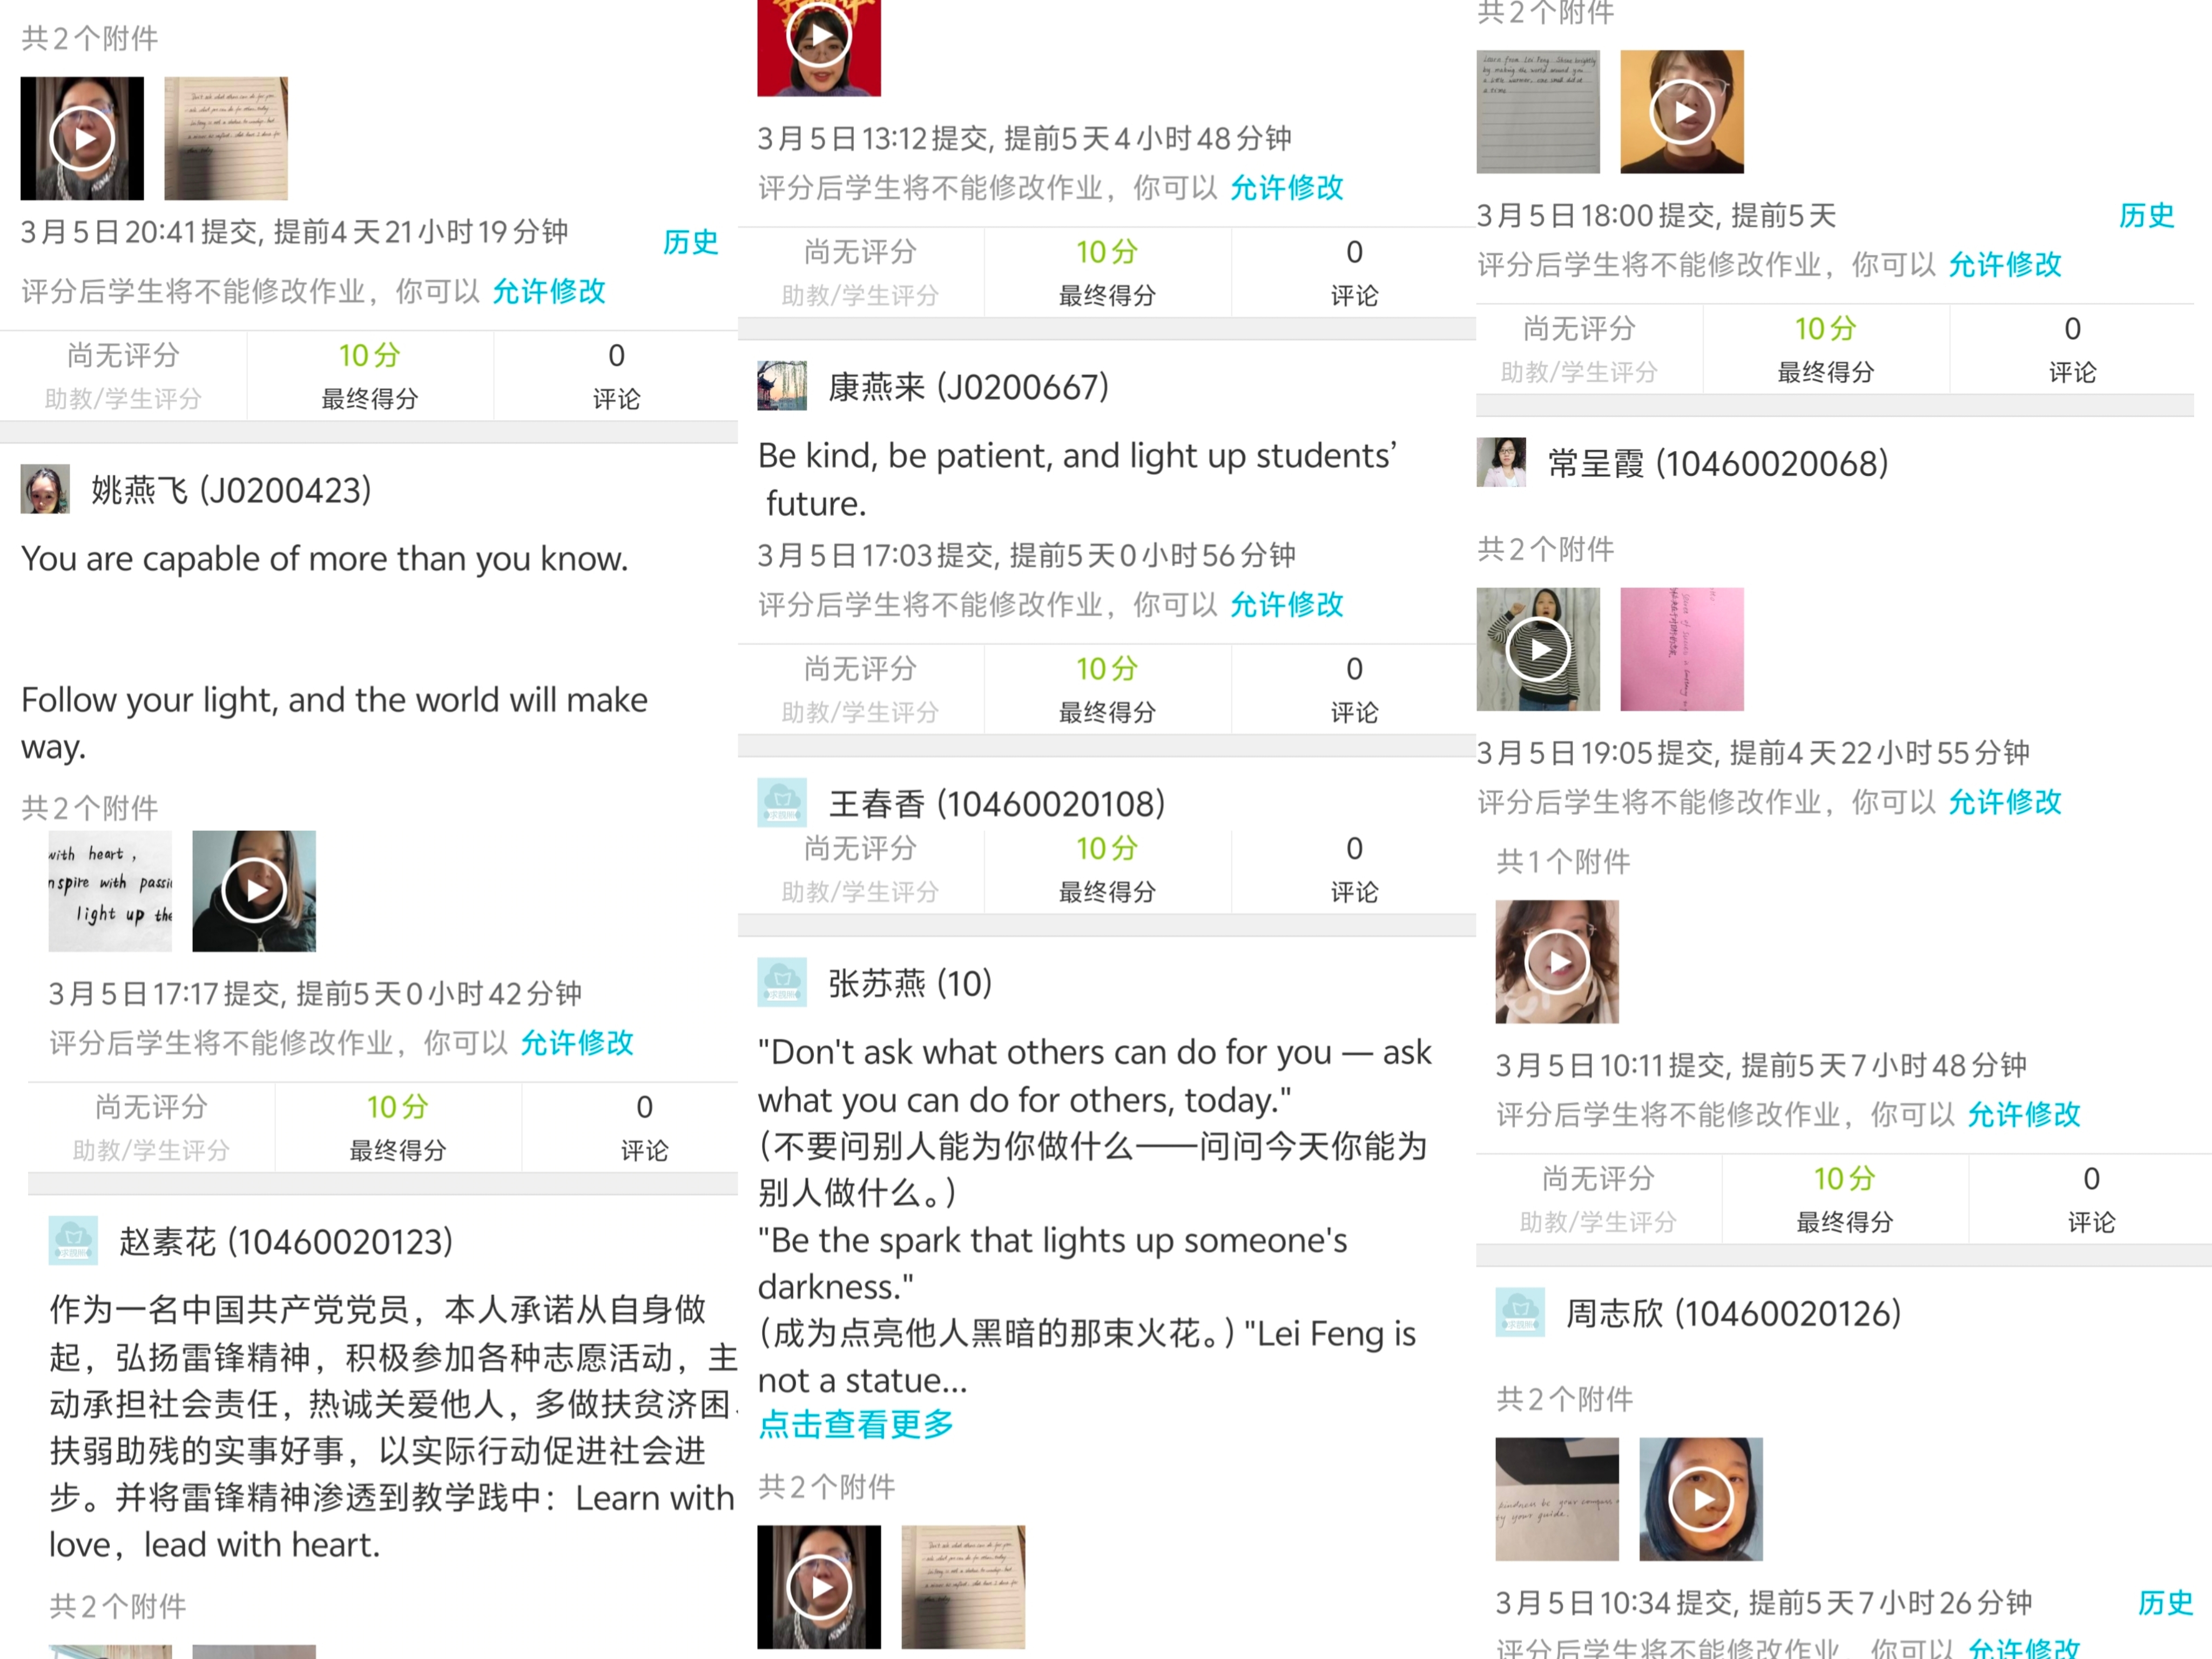Screen dimensions: 2212x1659
Task: Open 常呈霞's profile avatar
Action: [x=1501, y=463]
